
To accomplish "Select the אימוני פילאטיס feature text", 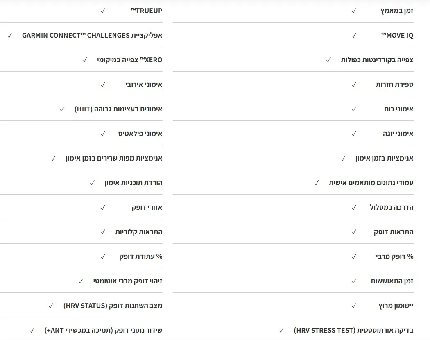I will [x=140, y=134].
